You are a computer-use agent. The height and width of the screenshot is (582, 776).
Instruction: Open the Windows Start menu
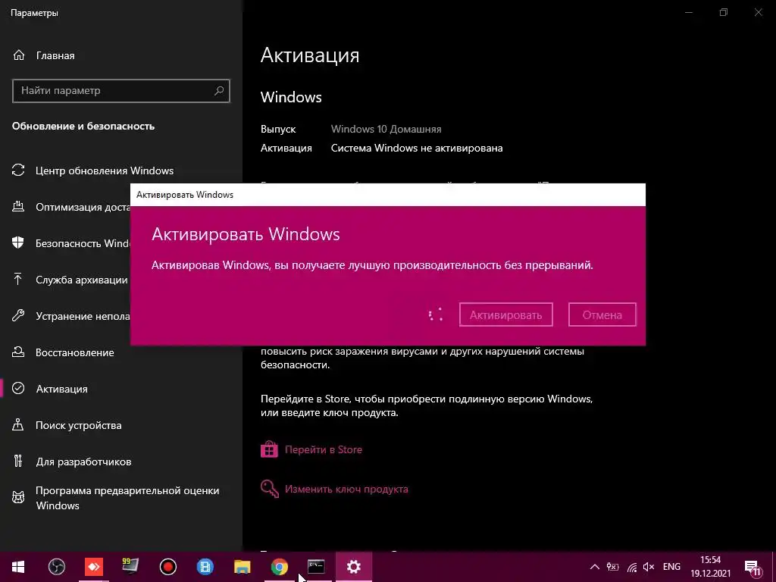click(x=18, y=567)
